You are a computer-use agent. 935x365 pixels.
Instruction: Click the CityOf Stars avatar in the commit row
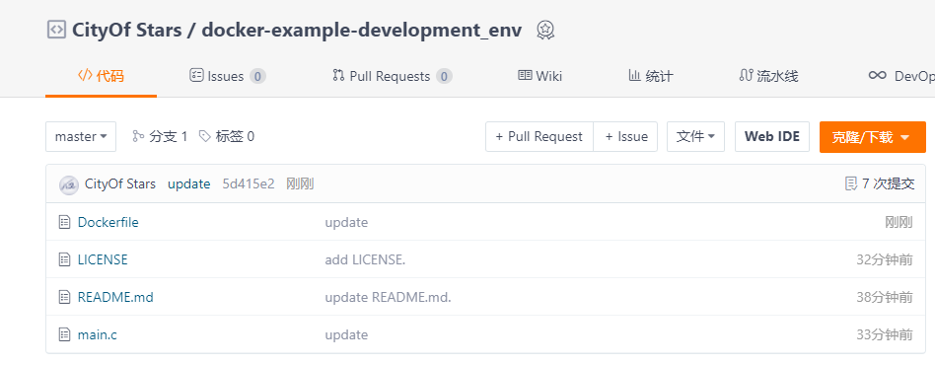tap(69, 184)
